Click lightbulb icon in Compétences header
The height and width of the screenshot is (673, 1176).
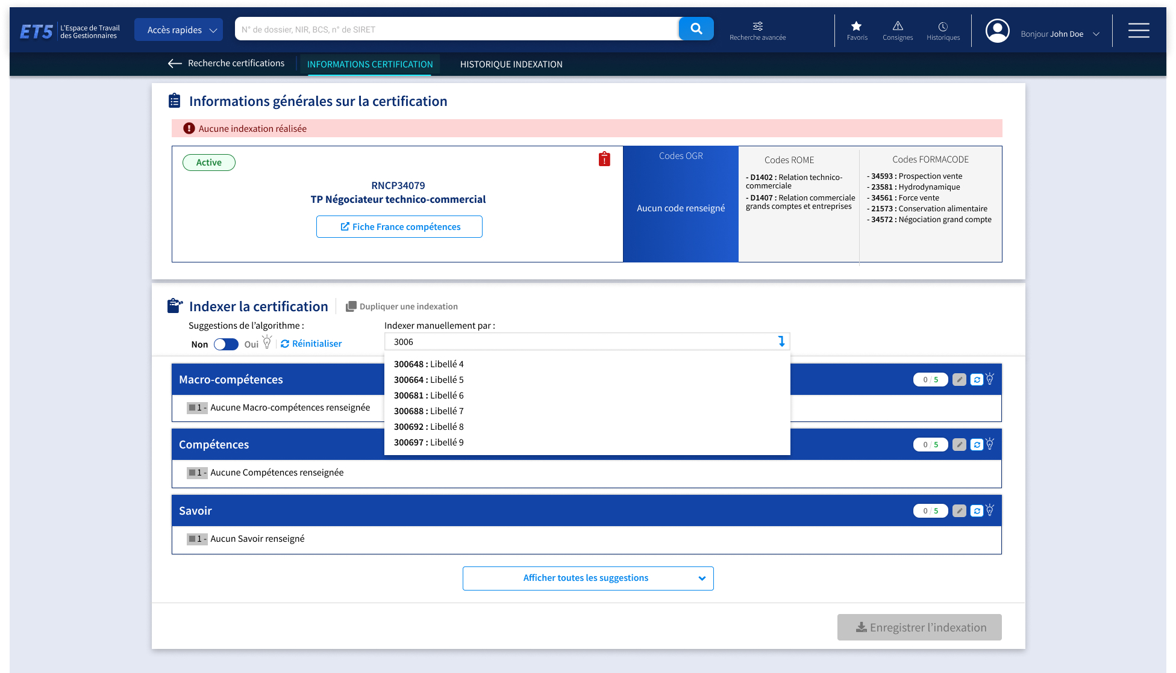pyautogui.click(x=990, y=444)
